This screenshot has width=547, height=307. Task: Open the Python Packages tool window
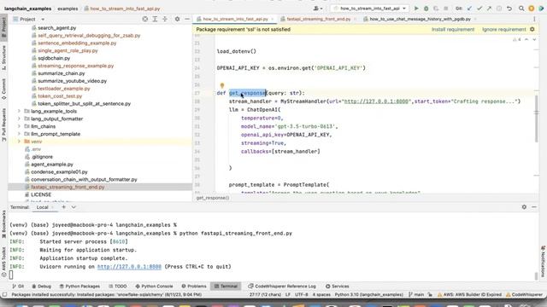coord(79,287)
